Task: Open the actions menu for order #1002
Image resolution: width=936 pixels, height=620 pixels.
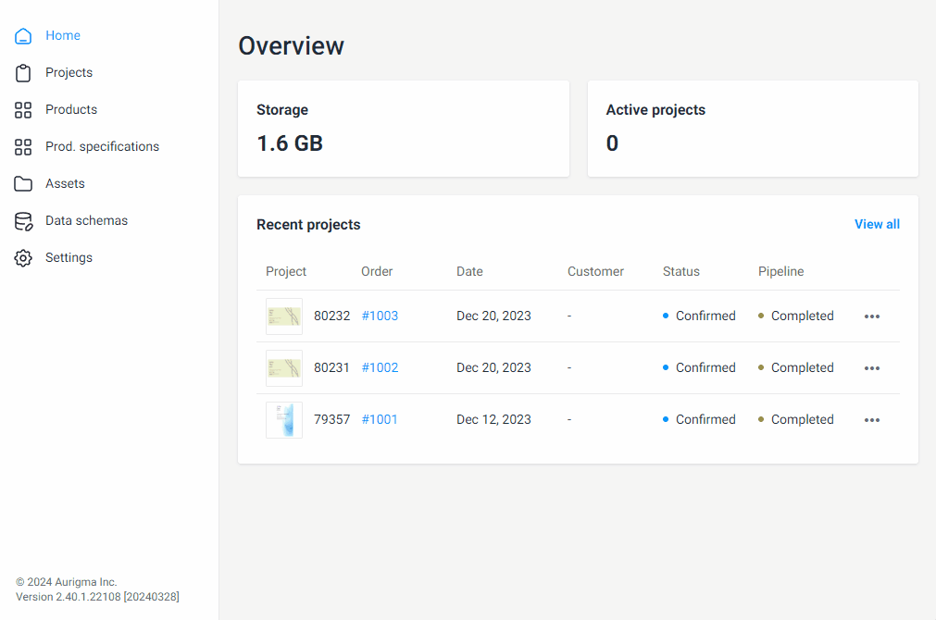Action: [x=871, y=367]
